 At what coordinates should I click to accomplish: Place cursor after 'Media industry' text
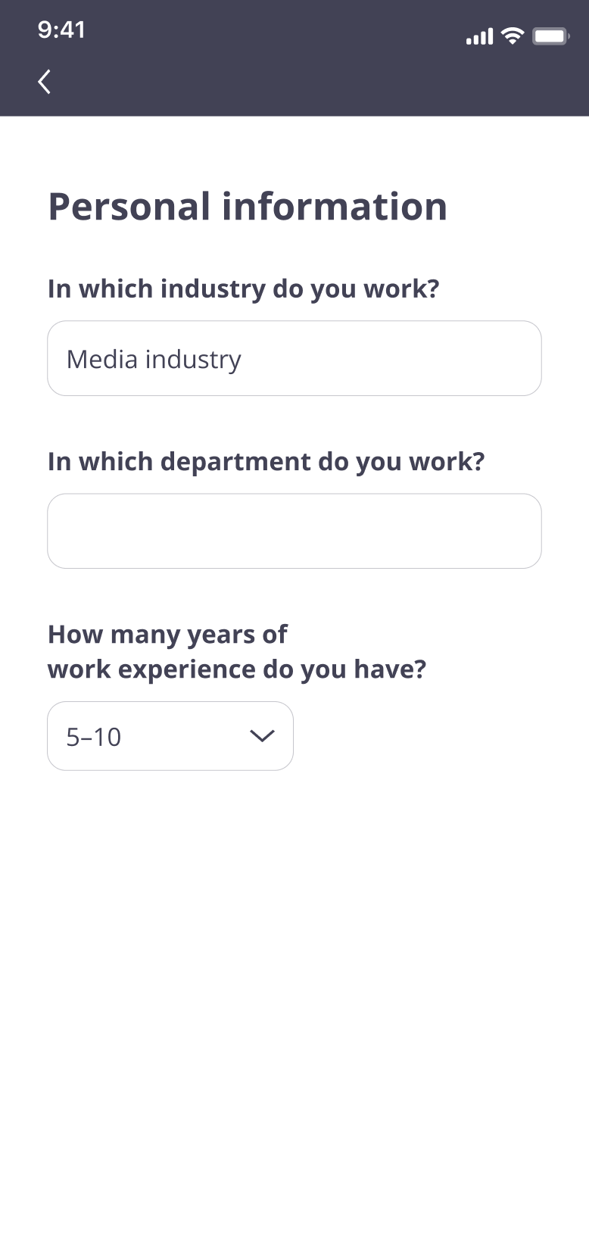[x=250, y=359]
